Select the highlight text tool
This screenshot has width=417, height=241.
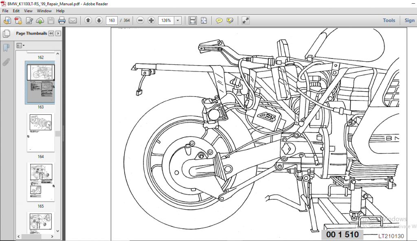[x=230, y=20]
